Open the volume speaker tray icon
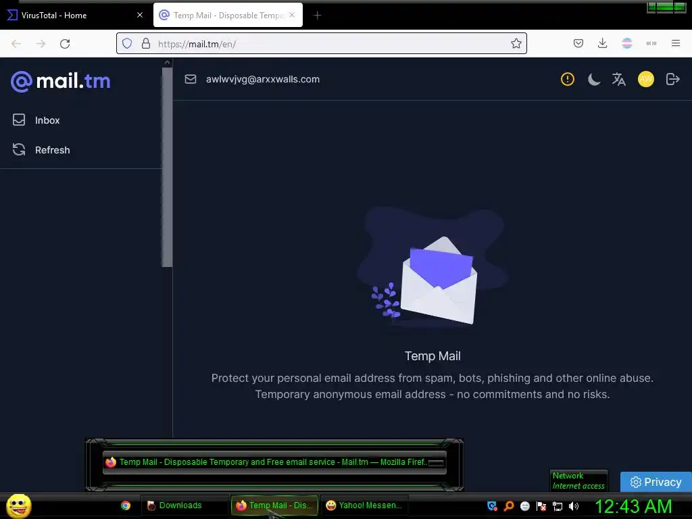 click(573, 506)
